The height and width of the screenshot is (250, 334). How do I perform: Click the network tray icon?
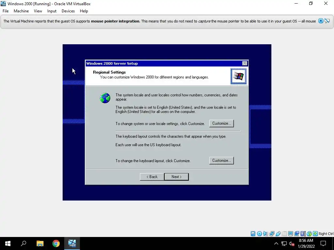(x=284, y=243)
